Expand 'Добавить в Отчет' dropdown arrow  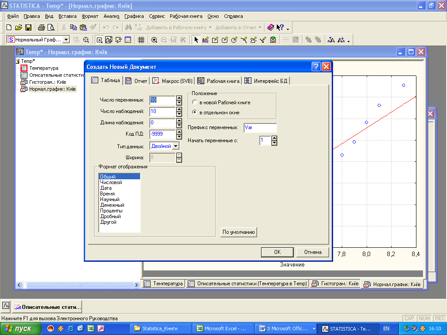pos(260,27)
